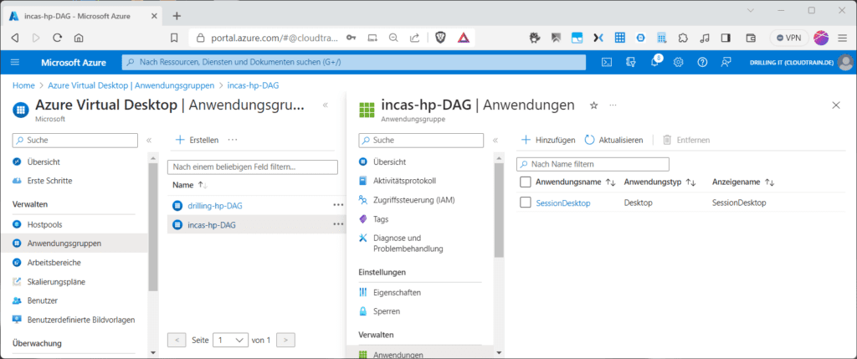
Task: Reload the browser page
Action: [58, 38]
